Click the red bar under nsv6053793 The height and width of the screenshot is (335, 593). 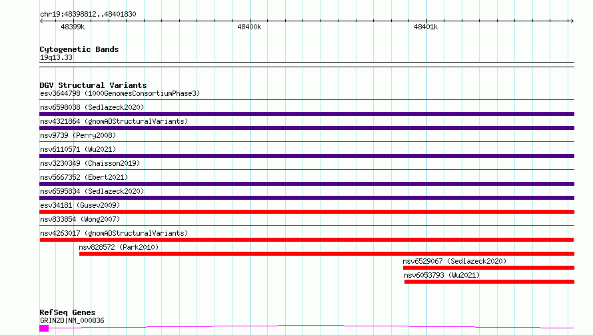pos(489,282)
